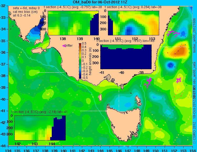197x152 pixels.
Task: Open the lon=146 temperature section inset
Action: (x=126, y=57)
